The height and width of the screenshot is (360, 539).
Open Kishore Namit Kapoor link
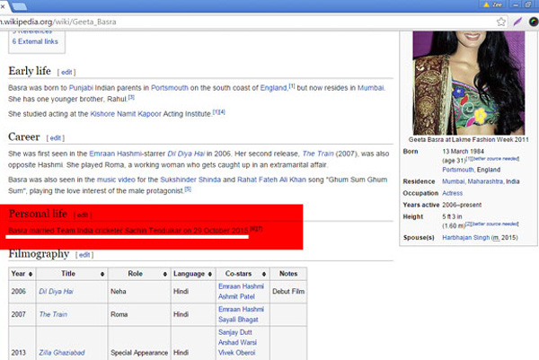pyautogui.click(x=126, y=114)
